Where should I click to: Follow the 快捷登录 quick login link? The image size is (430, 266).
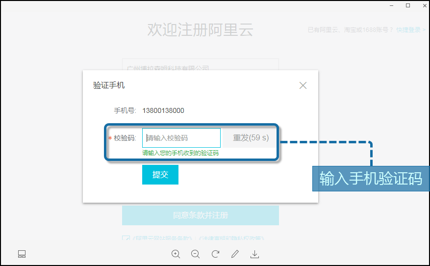pyautogui.click(x=411, y=30)
